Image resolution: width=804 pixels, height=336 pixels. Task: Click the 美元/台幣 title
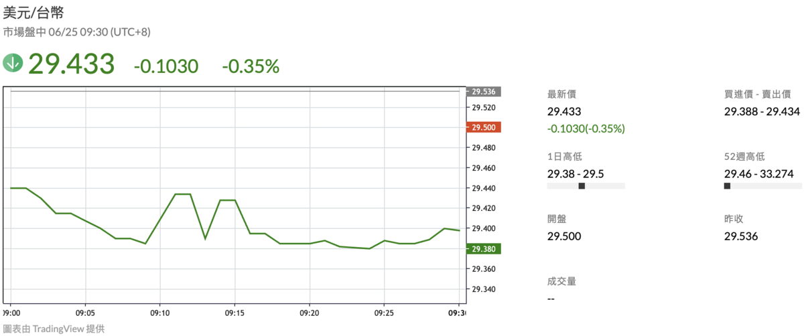33,12
